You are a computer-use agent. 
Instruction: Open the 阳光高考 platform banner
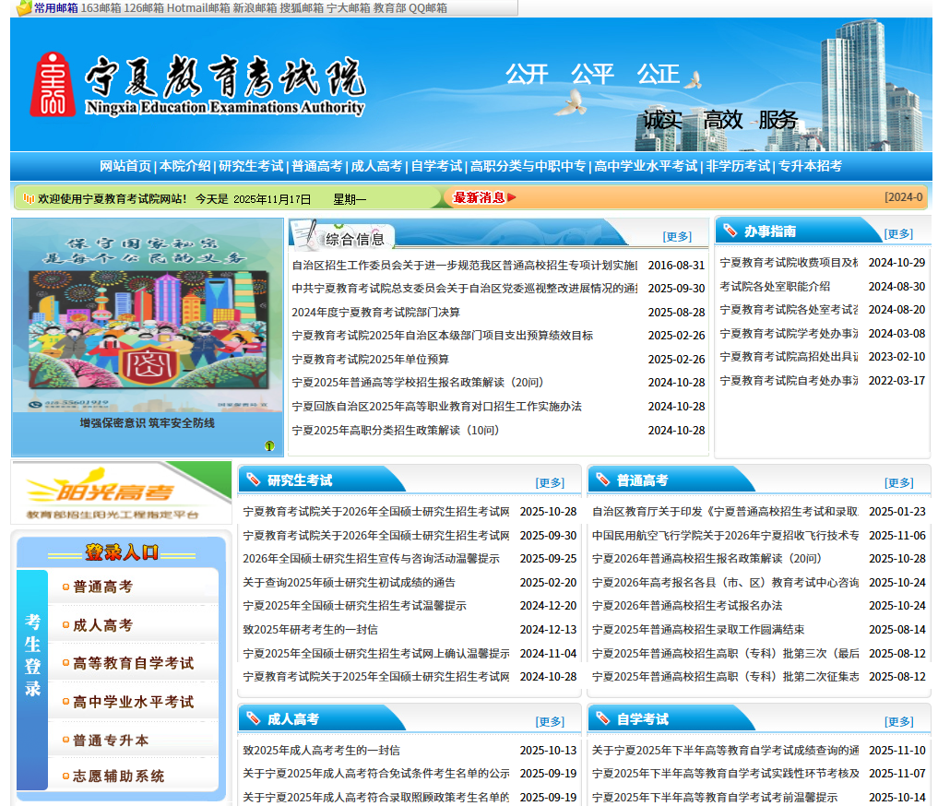click(x=121, y=492)
